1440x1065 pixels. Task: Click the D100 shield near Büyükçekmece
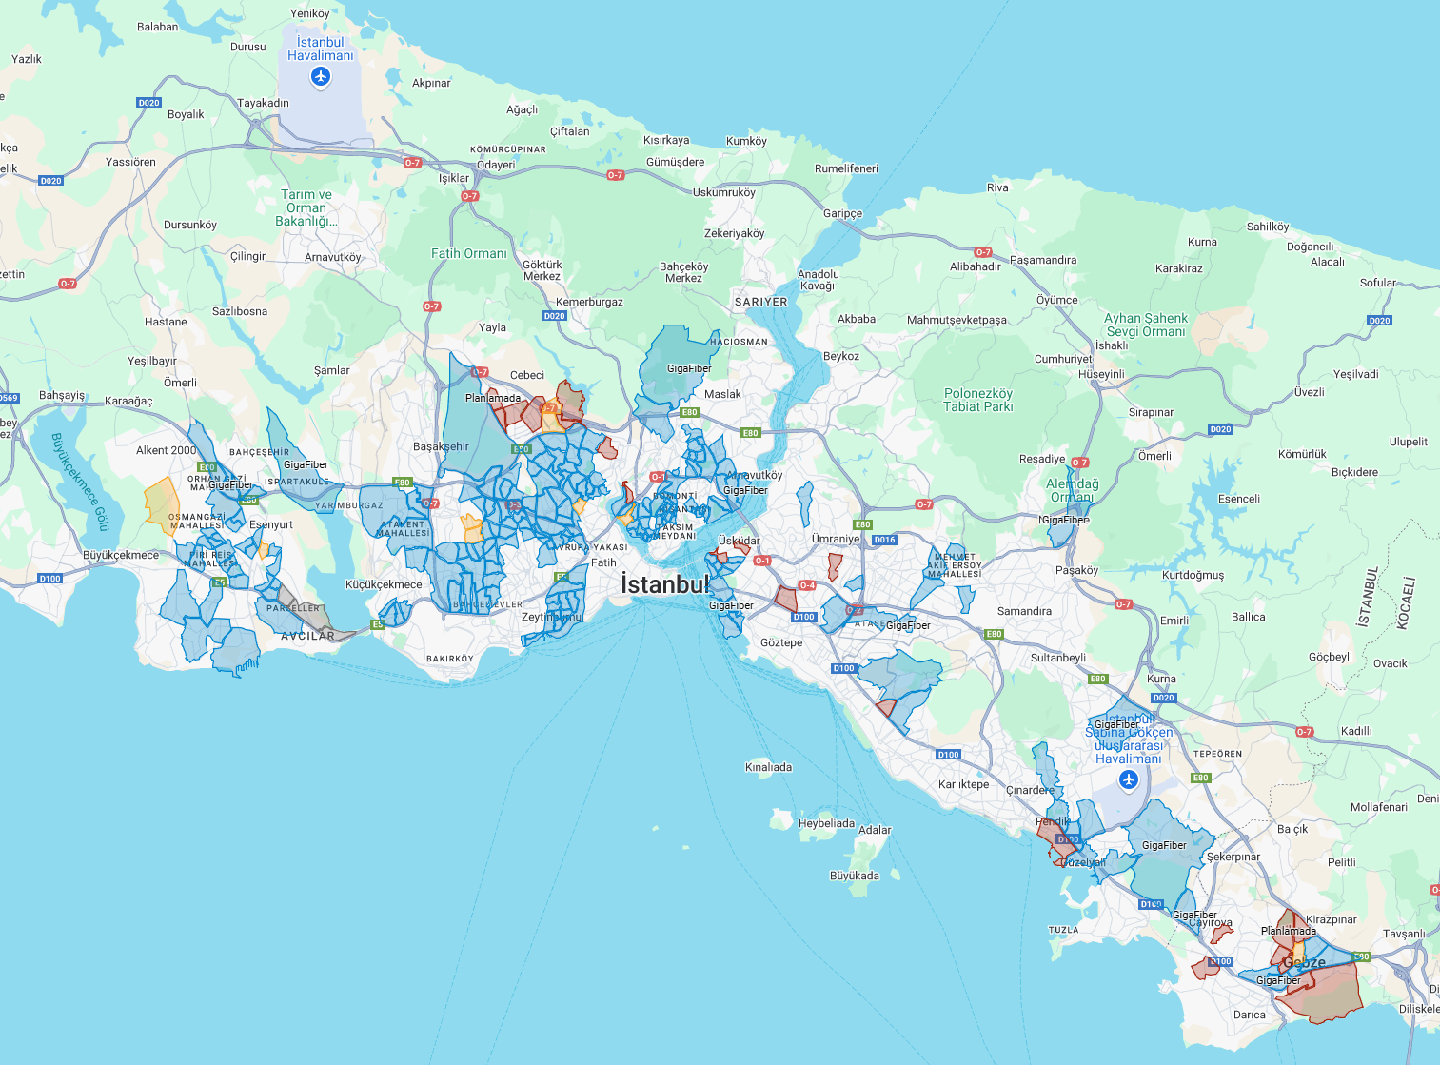pyautogui.click(x=49, y=579)
